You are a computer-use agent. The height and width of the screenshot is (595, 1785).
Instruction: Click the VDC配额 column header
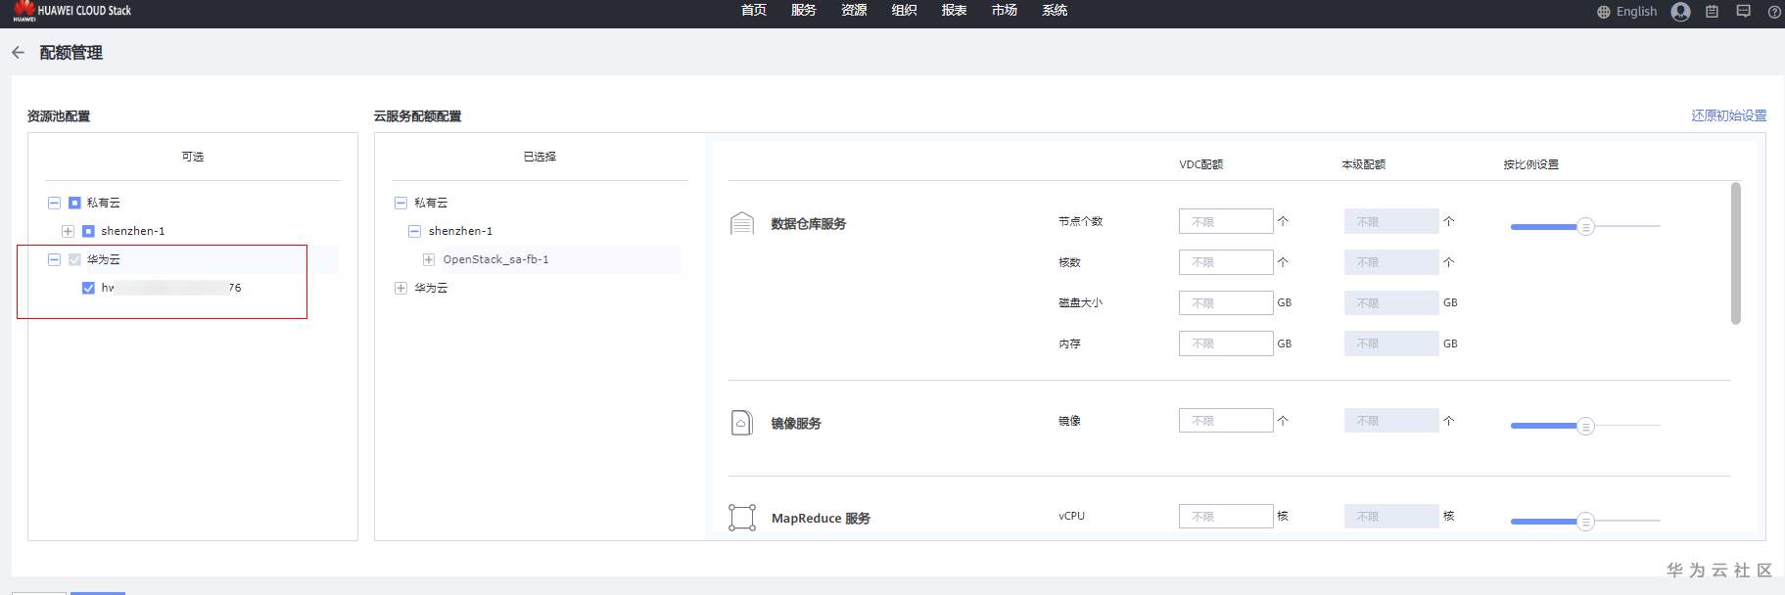tap(1200, 164)
